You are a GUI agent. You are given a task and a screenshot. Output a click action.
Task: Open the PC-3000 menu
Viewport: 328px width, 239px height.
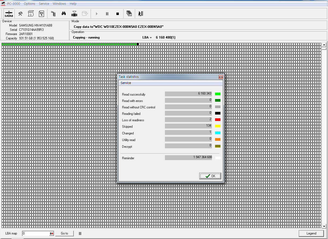click(x=14, y=4)
